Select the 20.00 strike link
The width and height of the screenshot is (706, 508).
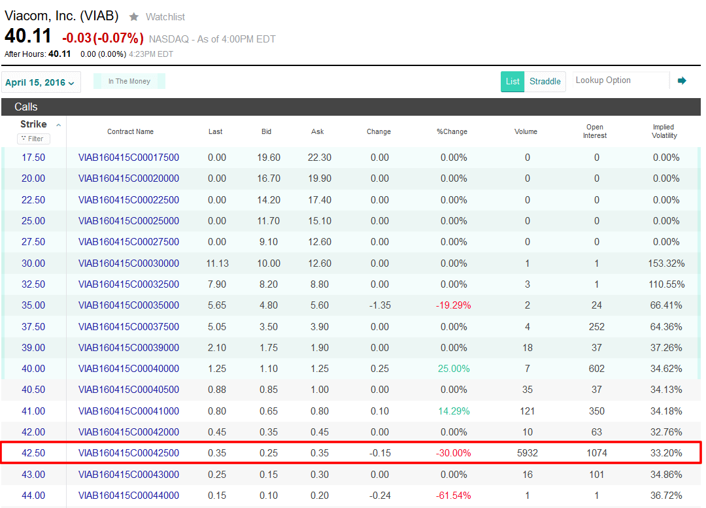(33, 178)
